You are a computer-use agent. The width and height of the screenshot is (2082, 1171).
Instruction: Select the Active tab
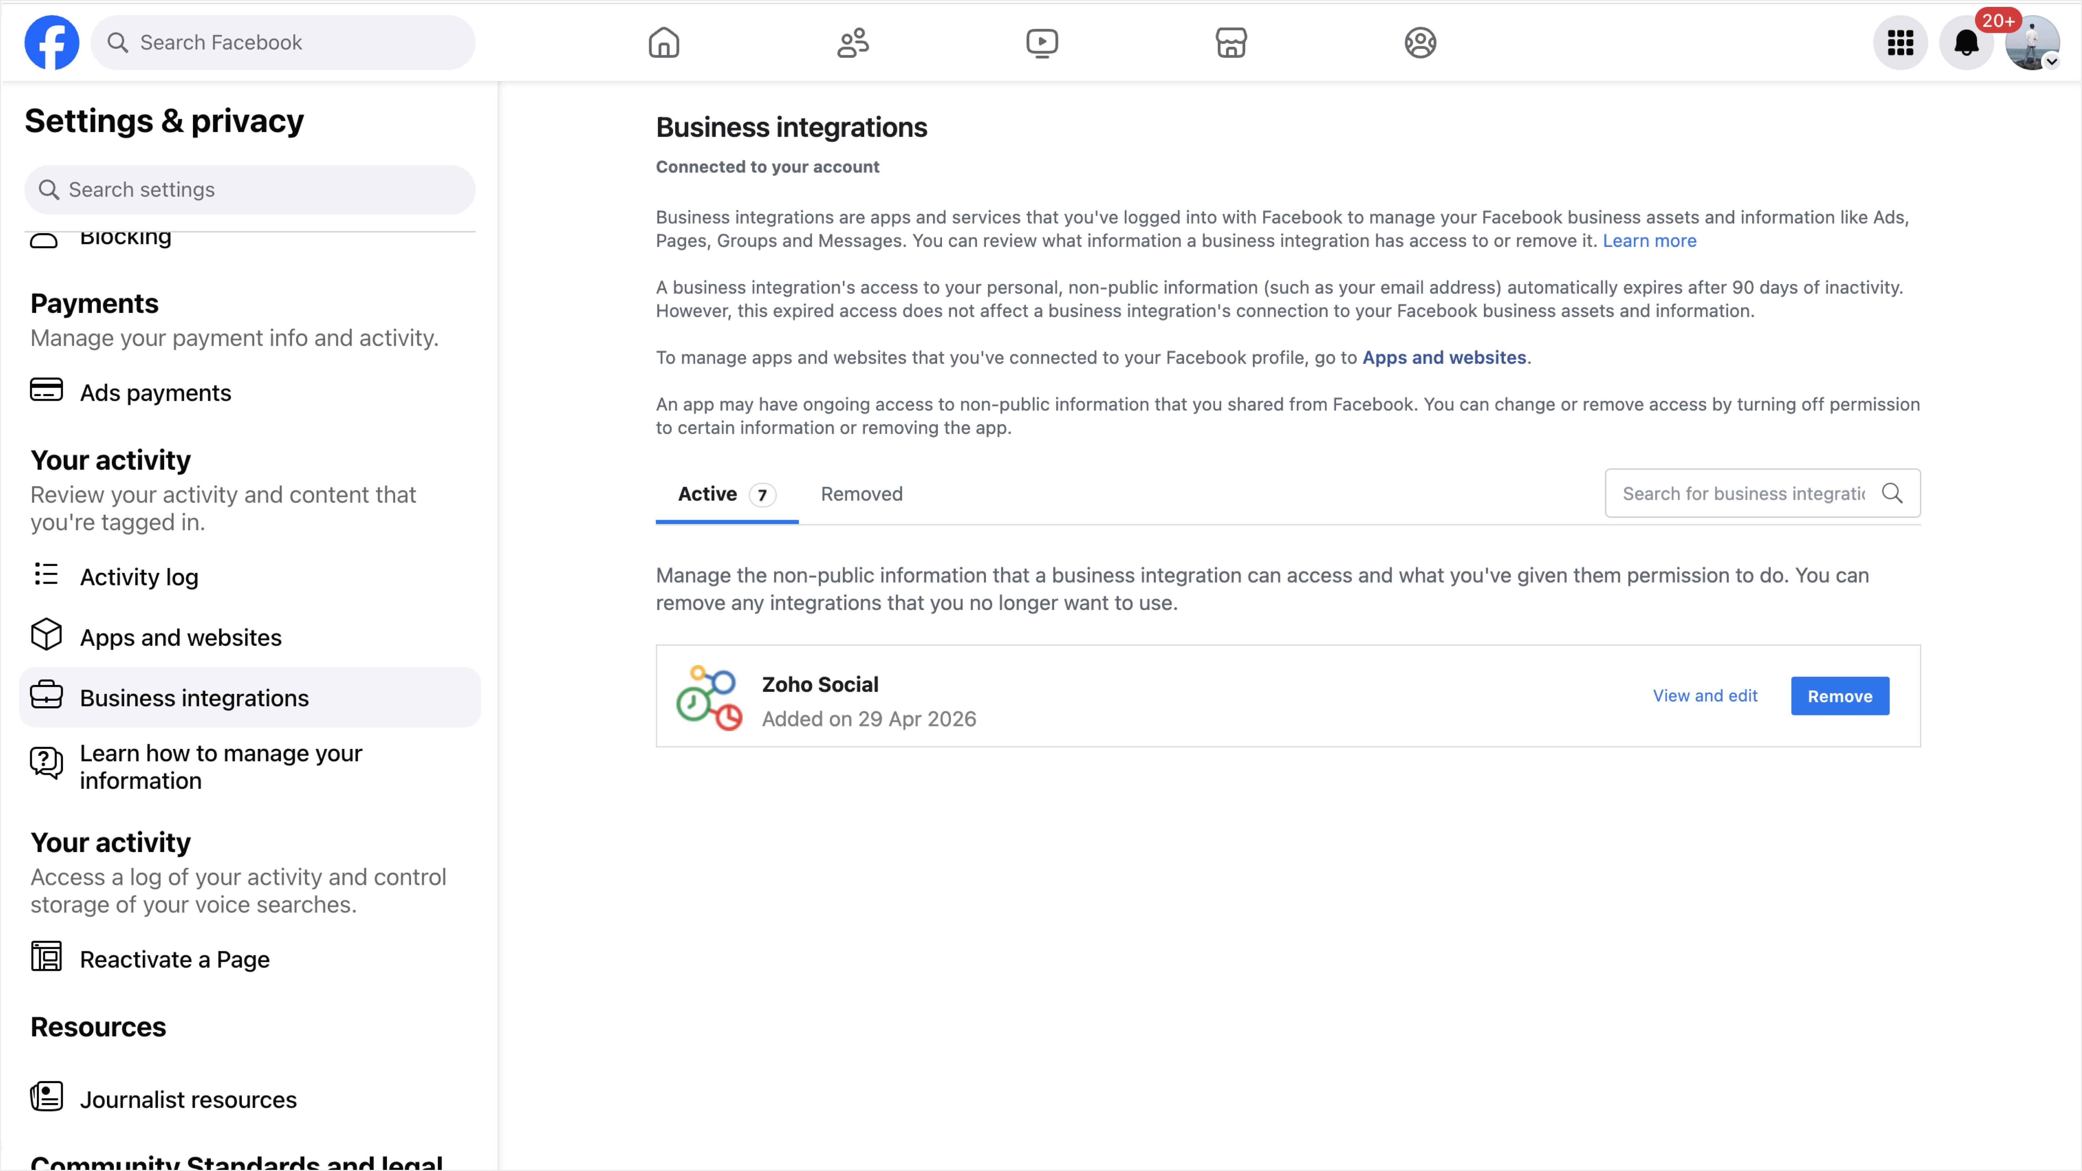(727, 494)
